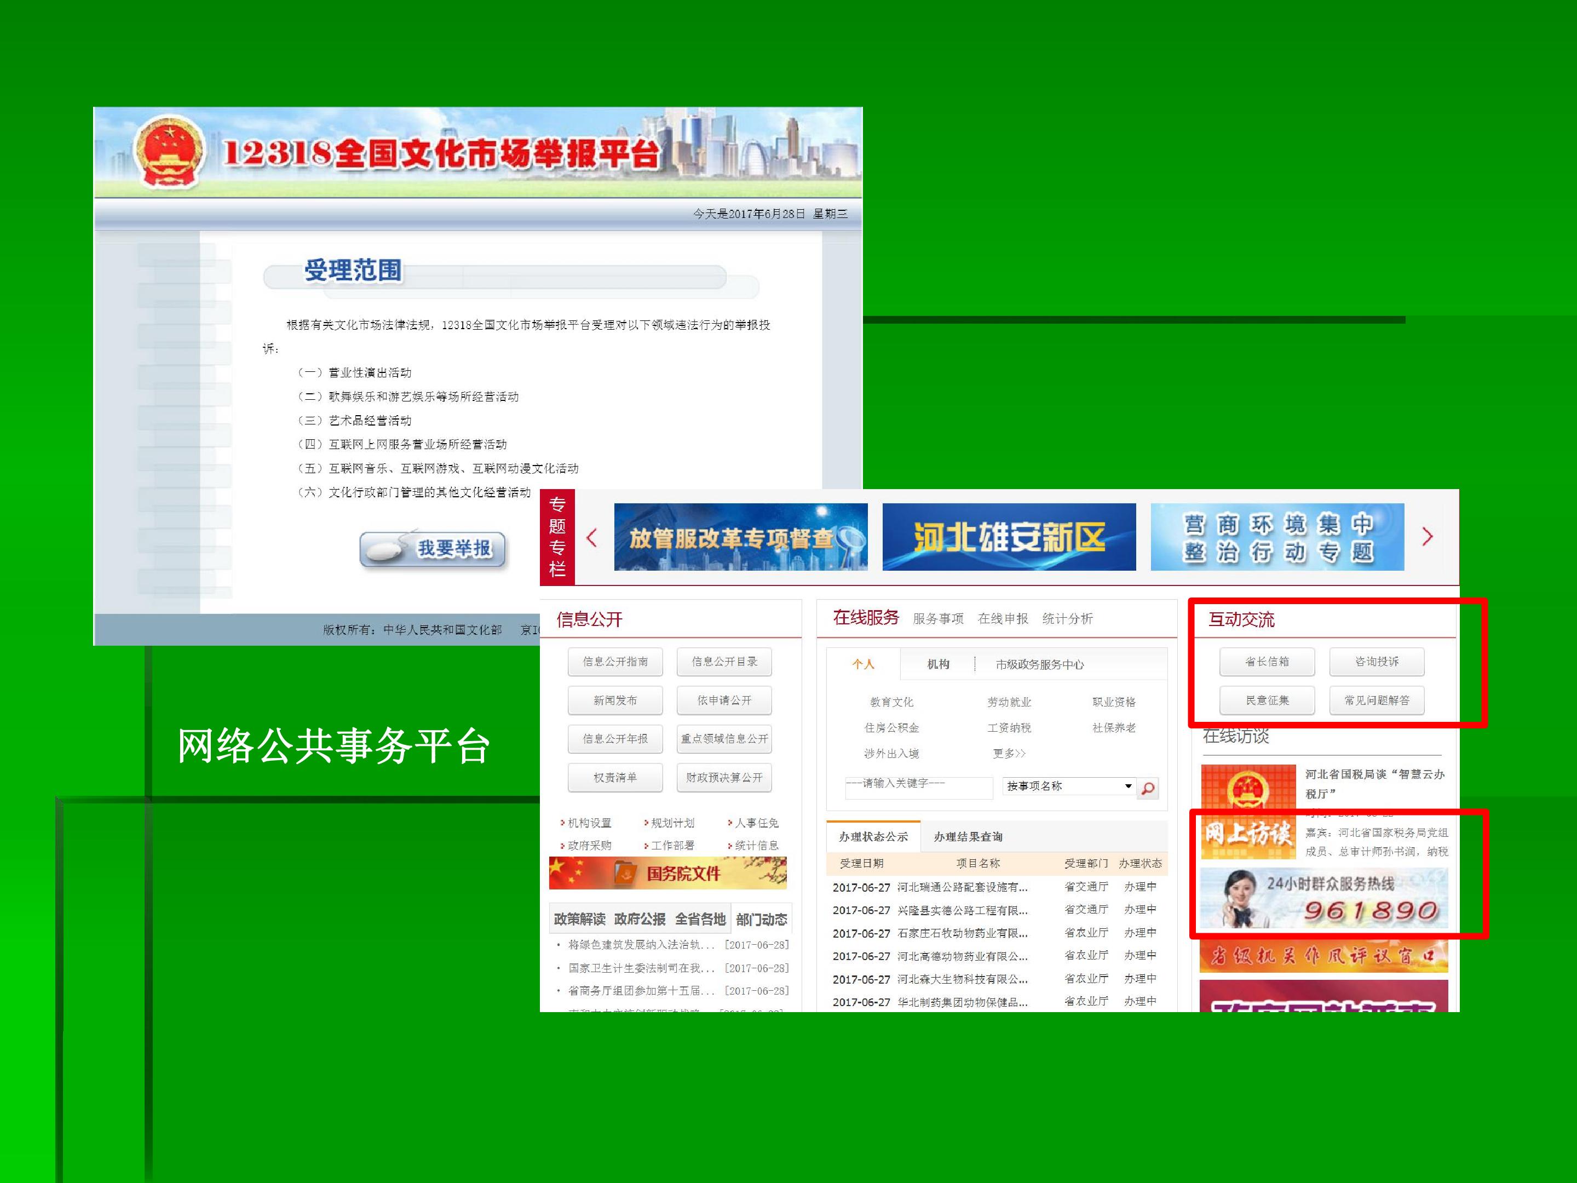
Task: Click the left carousel arrow
Action: click(591, 538)
